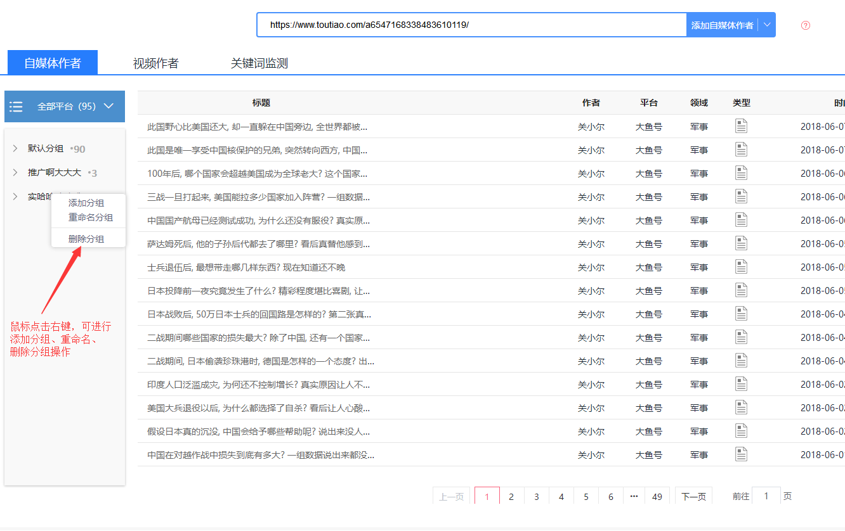Open document icon for row 100年后, 哪个国家会超越美国
Image resolution: width=845 pixels, height=531 pixels.
741,173
